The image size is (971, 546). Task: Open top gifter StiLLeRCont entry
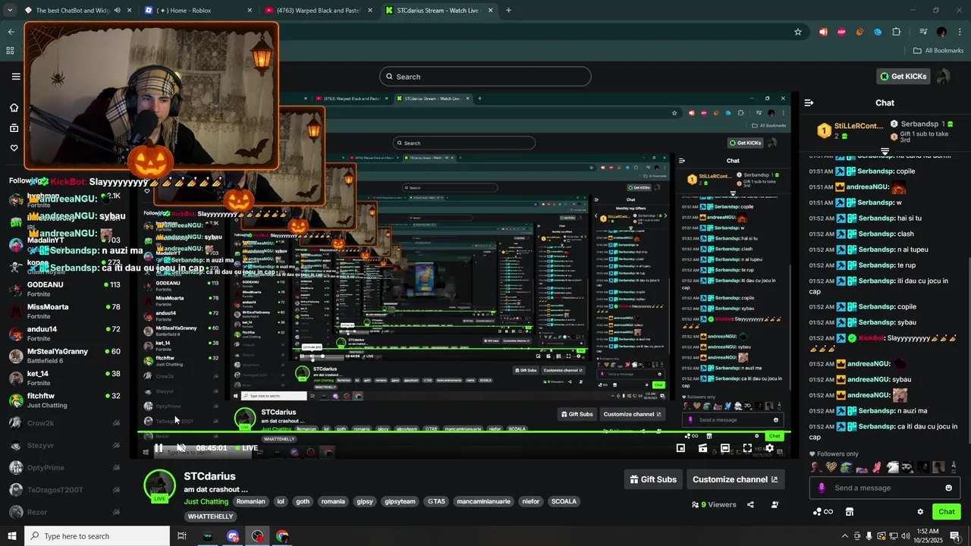tap(850, 130)
